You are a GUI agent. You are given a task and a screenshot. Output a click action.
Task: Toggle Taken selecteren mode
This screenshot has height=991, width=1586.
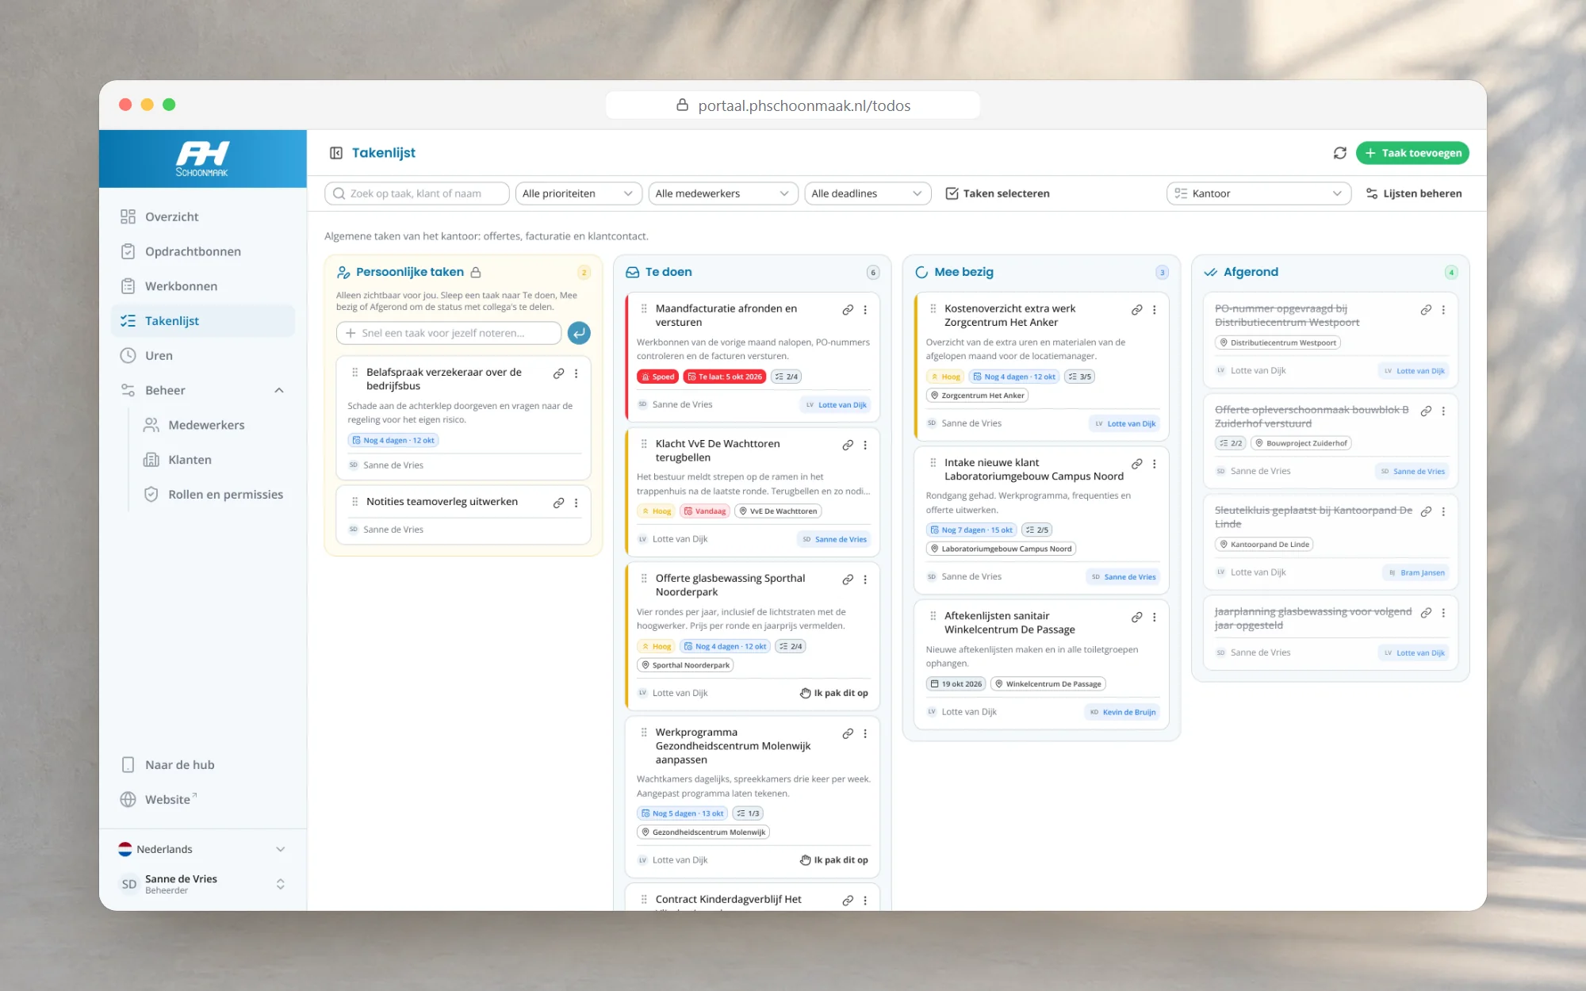[998, 193]
